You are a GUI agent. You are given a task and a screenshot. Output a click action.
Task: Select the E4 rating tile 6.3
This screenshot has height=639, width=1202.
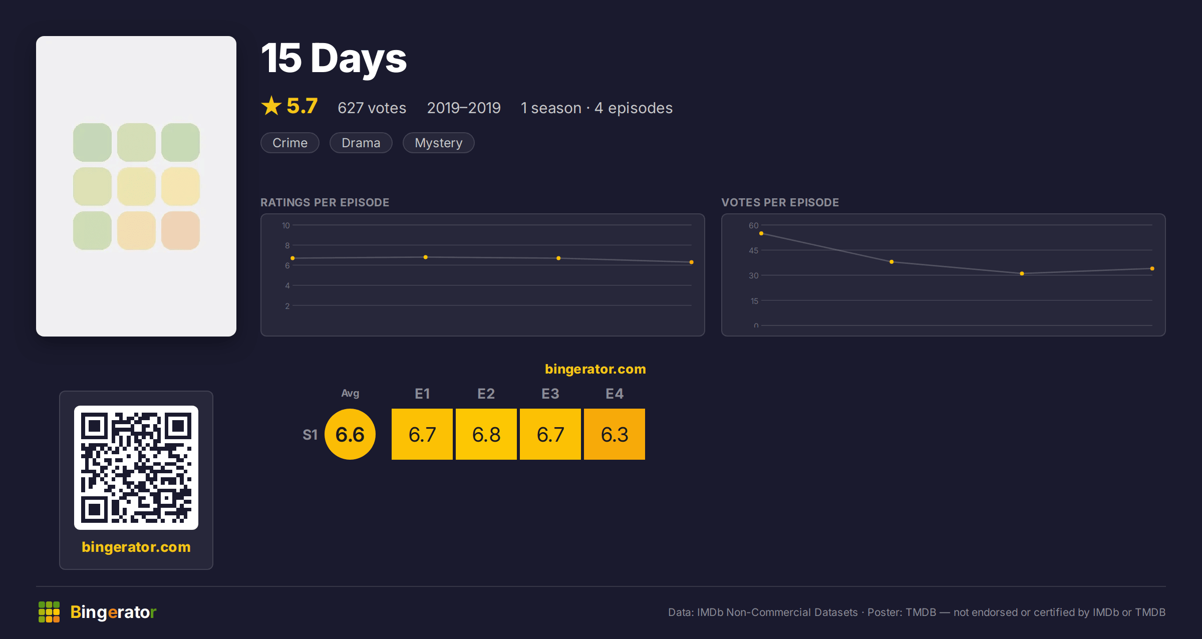pos(615,434)
